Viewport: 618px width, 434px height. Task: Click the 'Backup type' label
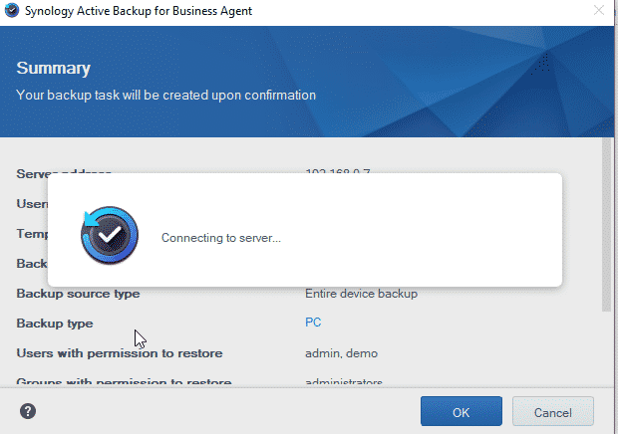pyautogui.click(x=55, y=324)
